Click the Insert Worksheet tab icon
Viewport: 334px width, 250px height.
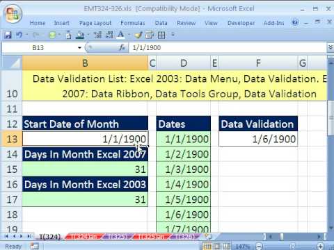pos(208,237)
